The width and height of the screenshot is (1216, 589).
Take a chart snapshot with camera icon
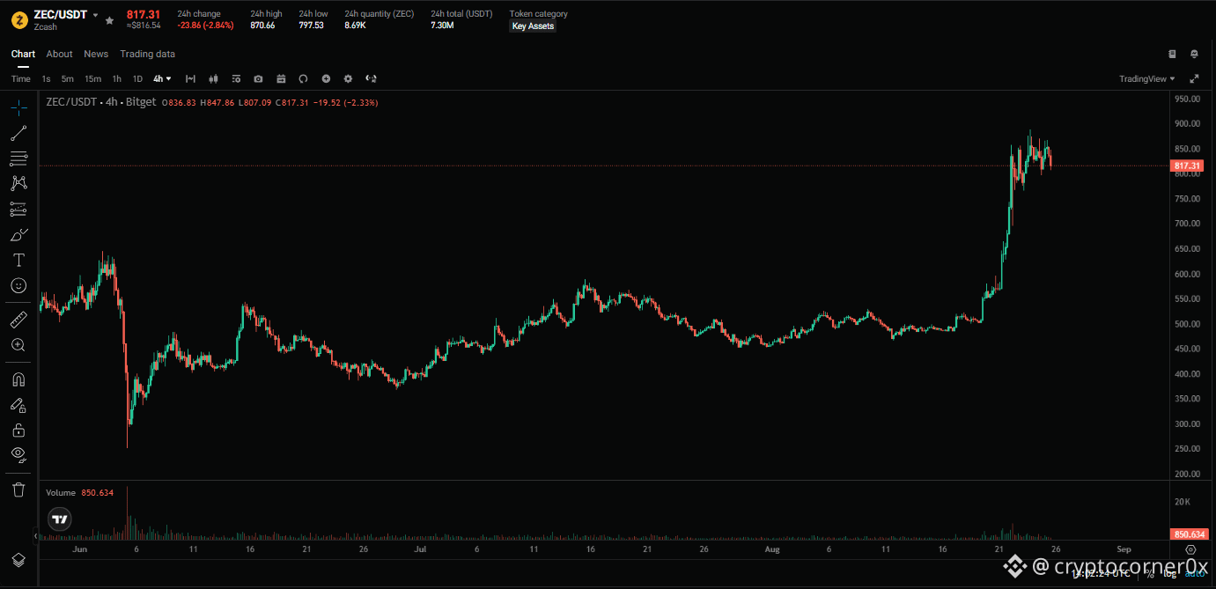[x=258, y=78]
